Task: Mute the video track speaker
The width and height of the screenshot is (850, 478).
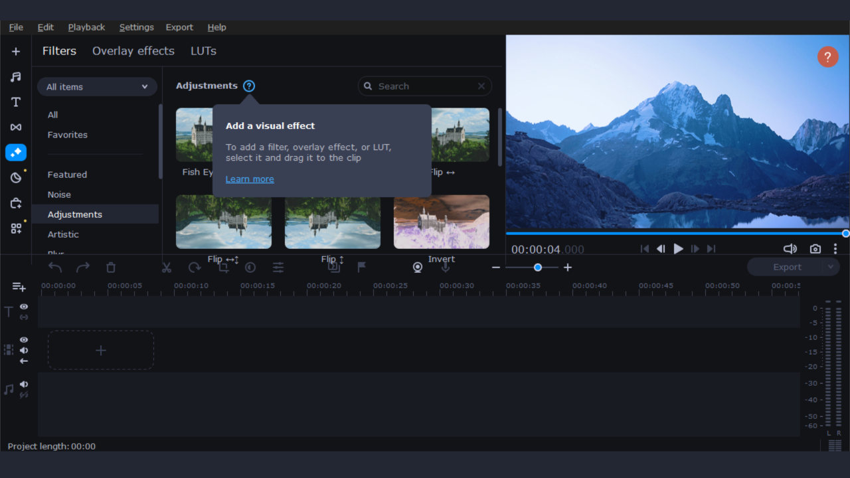Action: pos(24,351)
